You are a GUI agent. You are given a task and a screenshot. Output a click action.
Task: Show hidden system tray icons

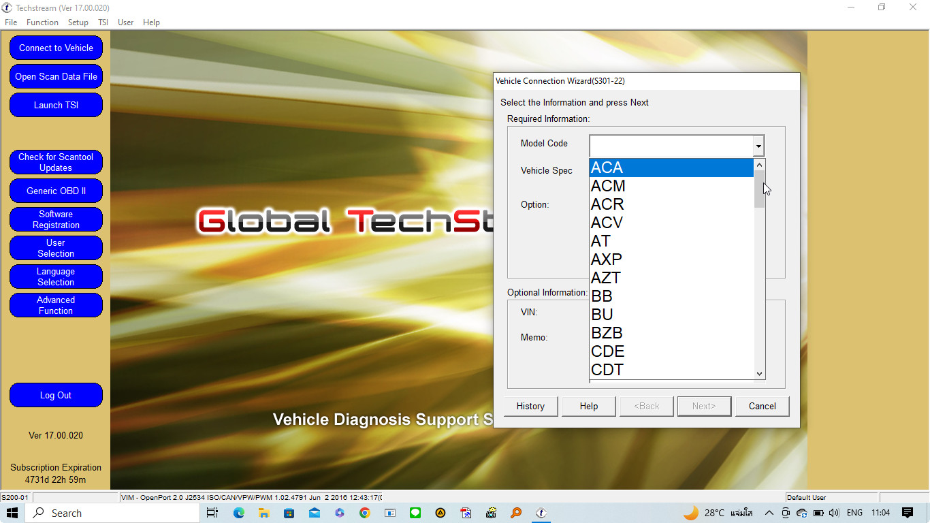coord(769,513)
